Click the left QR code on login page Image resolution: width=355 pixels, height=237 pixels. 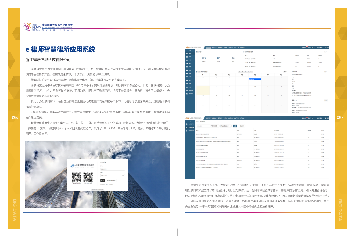76,177
